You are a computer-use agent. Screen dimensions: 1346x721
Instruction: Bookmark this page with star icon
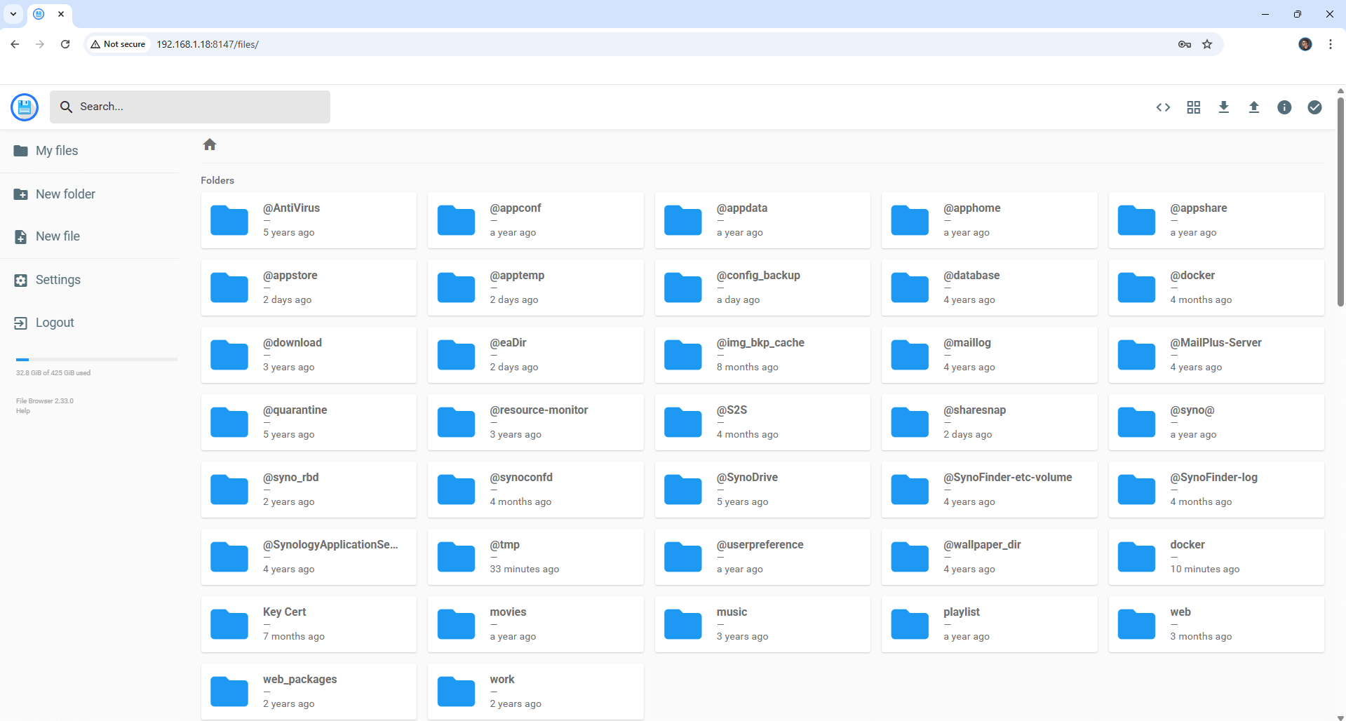[x=1207, y=44]
